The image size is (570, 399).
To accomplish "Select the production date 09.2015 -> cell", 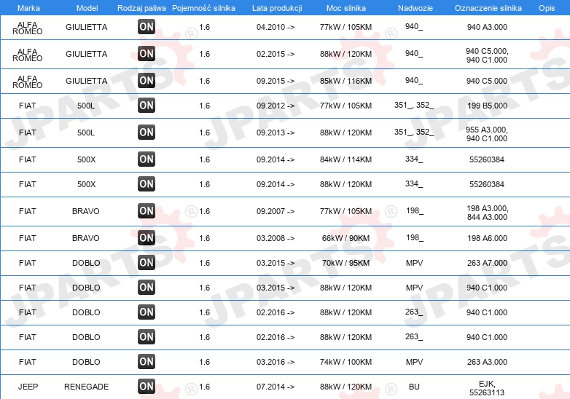I will pyautogui.click(x=276, y=81).
